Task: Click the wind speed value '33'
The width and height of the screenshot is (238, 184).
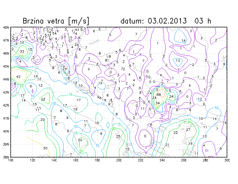Action: point(22,52)
